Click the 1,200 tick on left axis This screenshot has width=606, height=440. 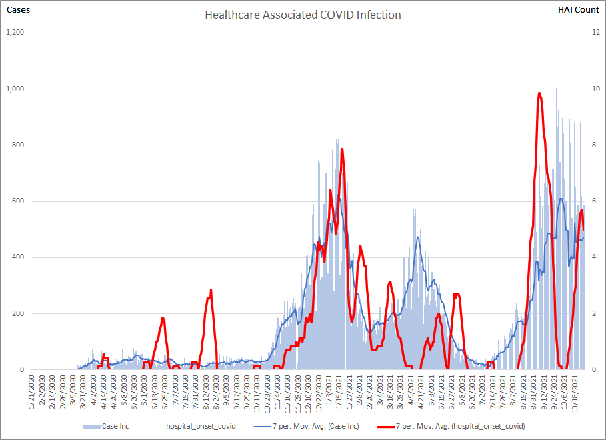[15, 33]
